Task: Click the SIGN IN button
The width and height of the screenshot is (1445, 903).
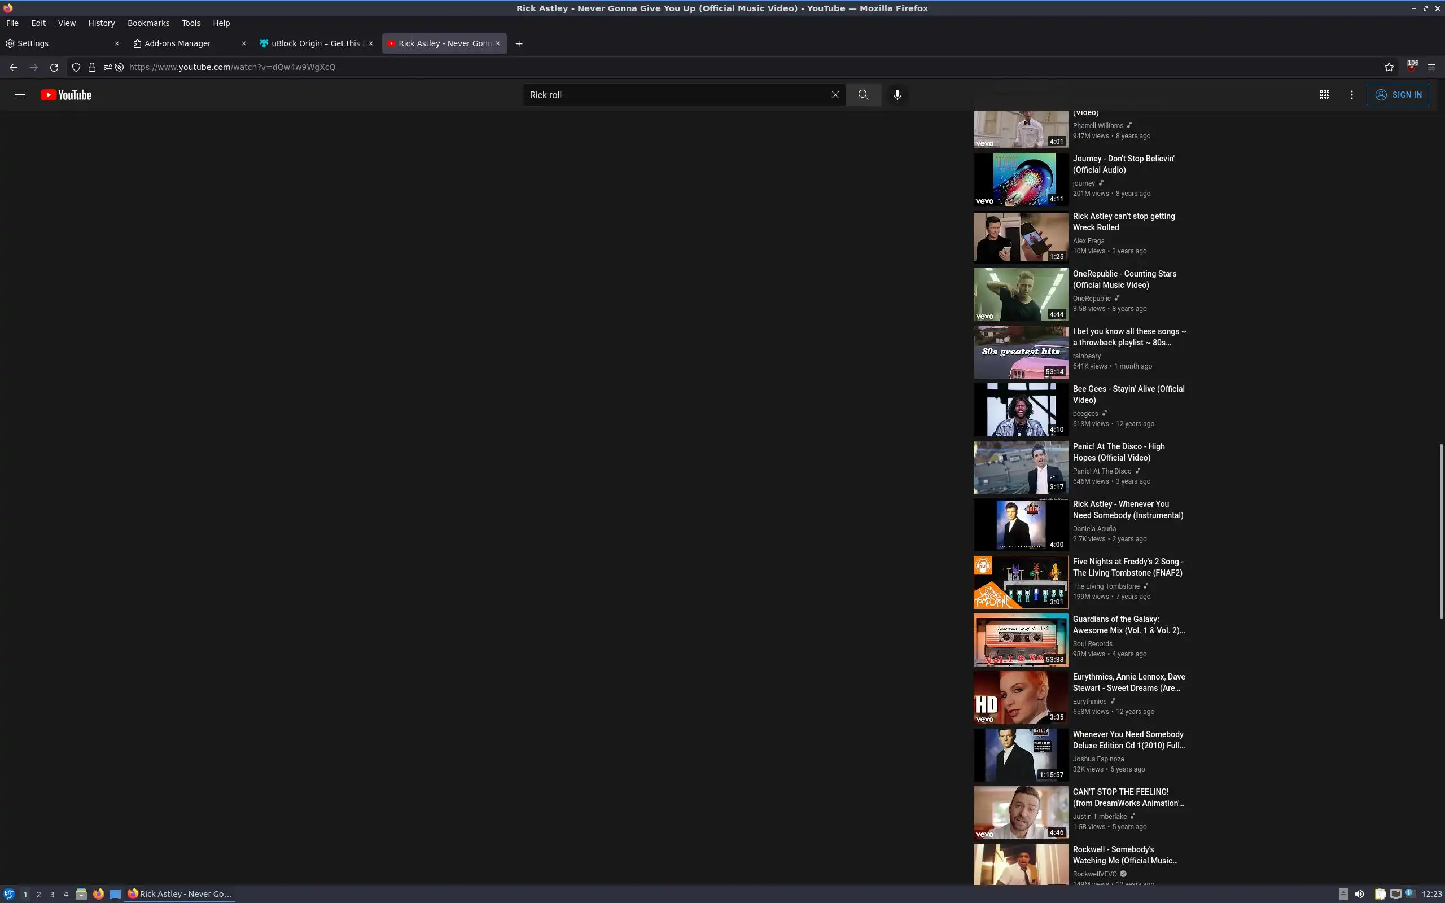Action: [1398, 94]
